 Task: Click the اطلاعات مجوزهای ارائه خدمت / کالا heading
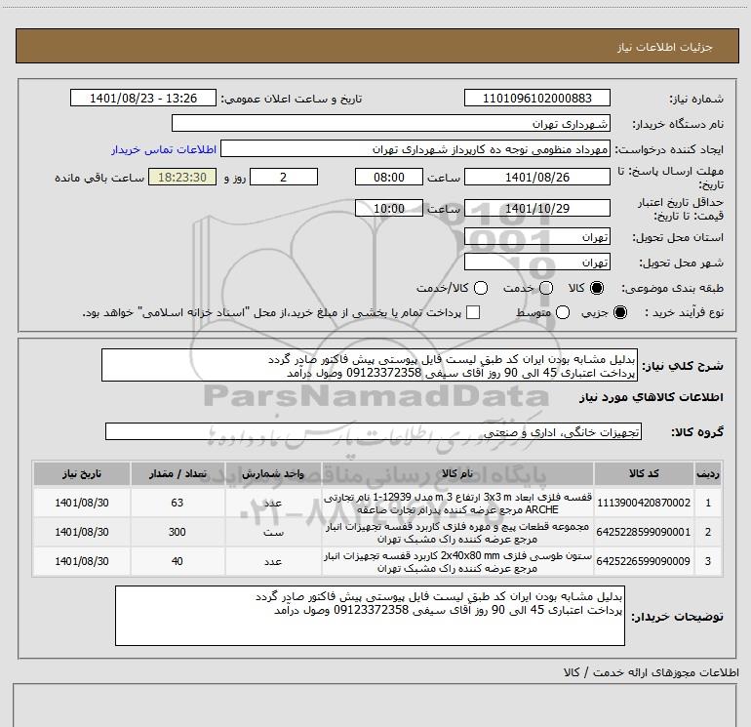click(651, 672)
